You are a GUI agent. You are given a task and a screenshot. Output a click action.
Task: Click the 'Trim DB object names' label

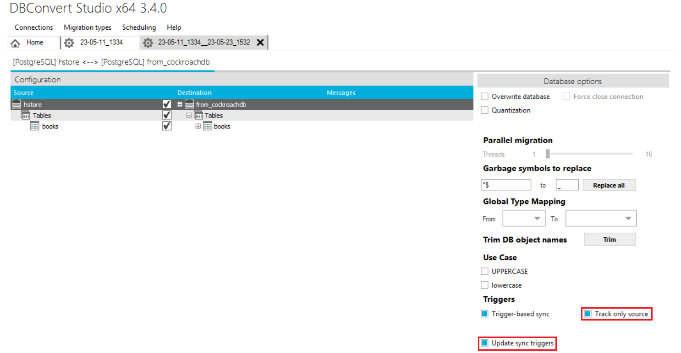[525, 240]
